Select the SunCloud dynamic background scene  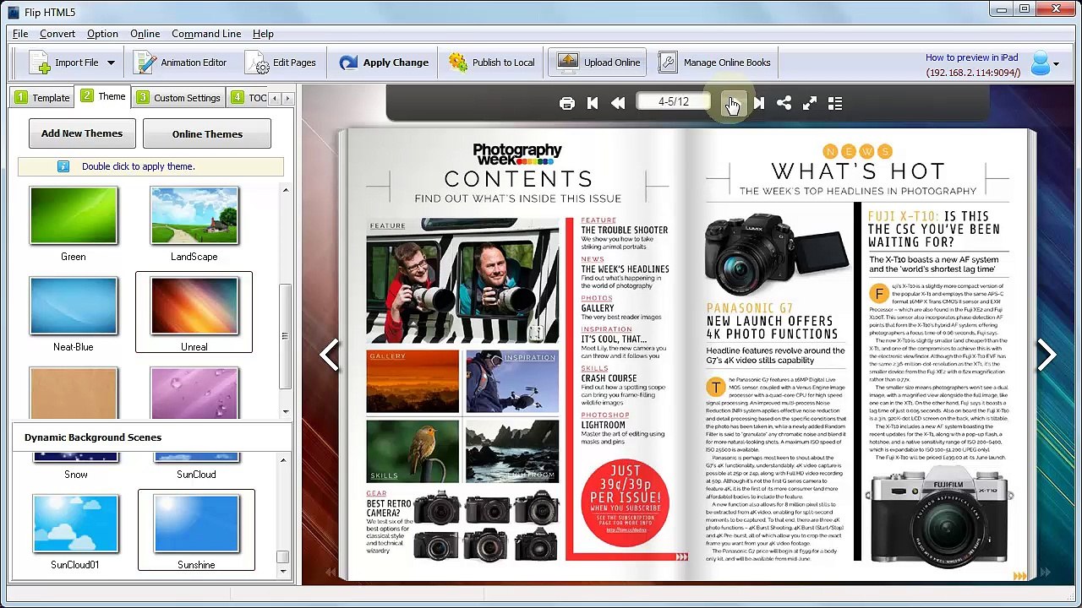click(x=196, y=466)
